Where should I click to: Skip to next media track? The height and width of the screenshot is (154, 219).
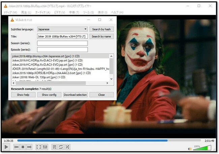point(29,147)
